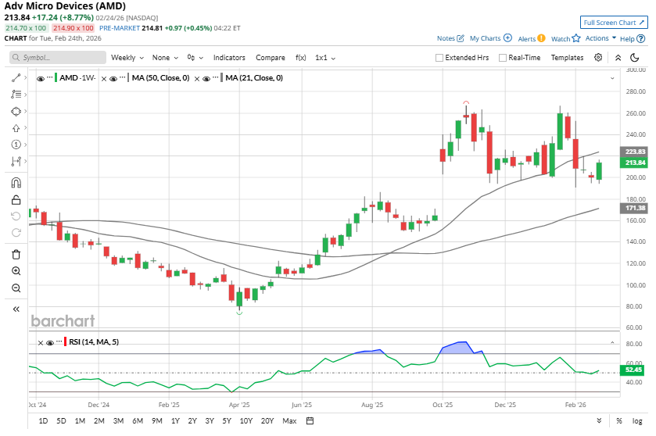Click the lock drawings icon
The height and width of the screenshot is (436, 656).
pyautogui.click(x=16, y=200)
